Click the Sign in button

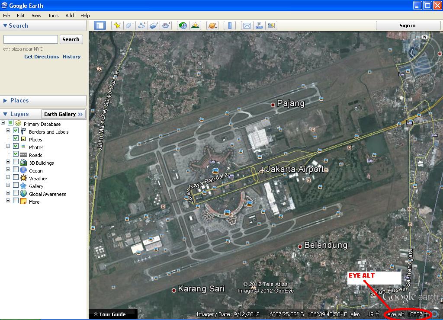408,26
